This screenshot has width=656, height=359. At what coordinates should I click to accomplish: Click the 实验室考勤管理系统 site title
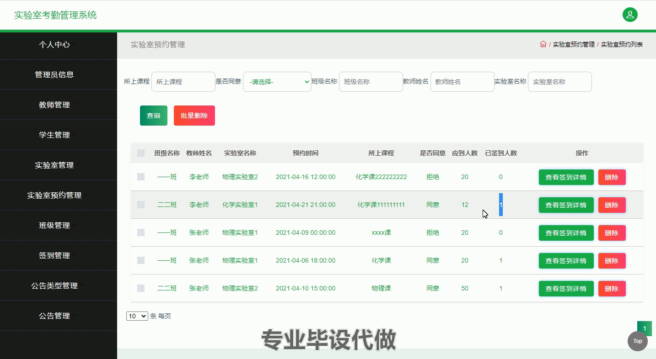click(55, 15)
